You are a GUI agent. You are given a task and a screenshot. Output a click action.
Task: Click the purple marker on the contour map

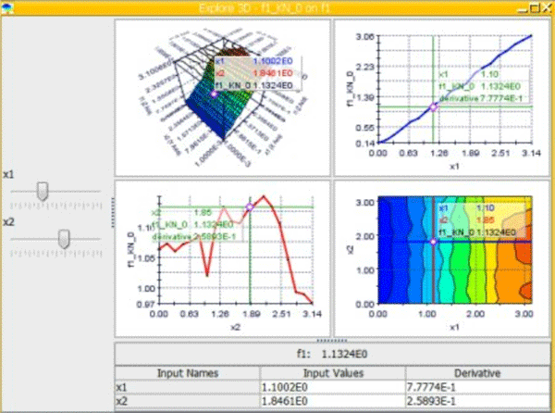[x=433, y=242]
